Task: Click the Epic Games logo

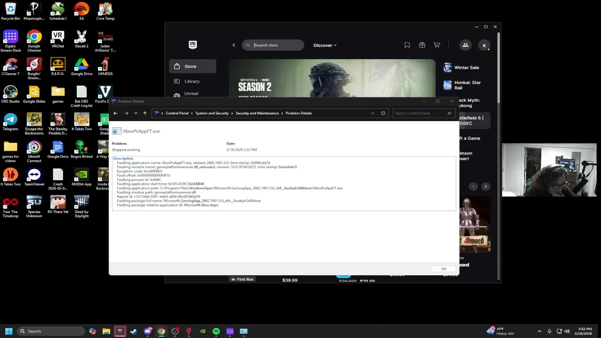Action: pyautogui.click(x=193, y=45)
